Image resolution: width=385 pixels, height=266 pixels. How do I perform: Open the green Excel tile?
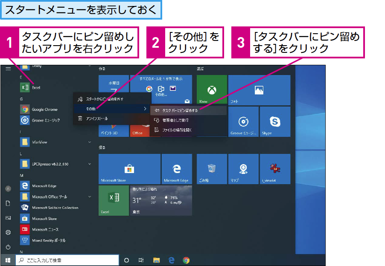click(x=114, y=200)
